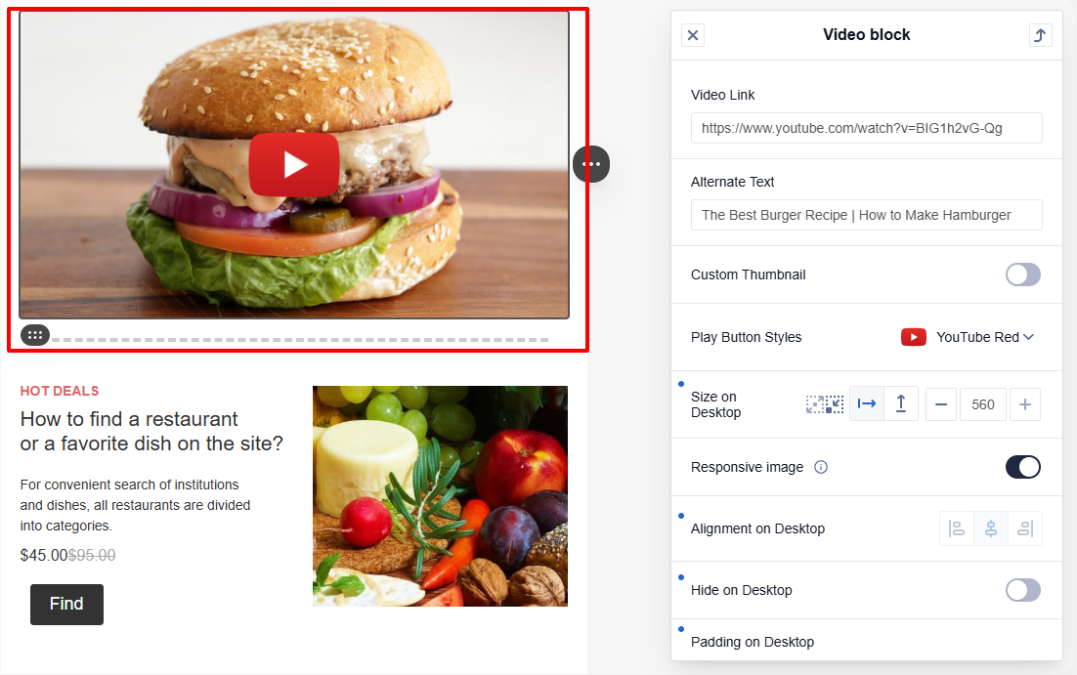
Task: Disable the Responsive image toggle
Action: pos(1022,467)
